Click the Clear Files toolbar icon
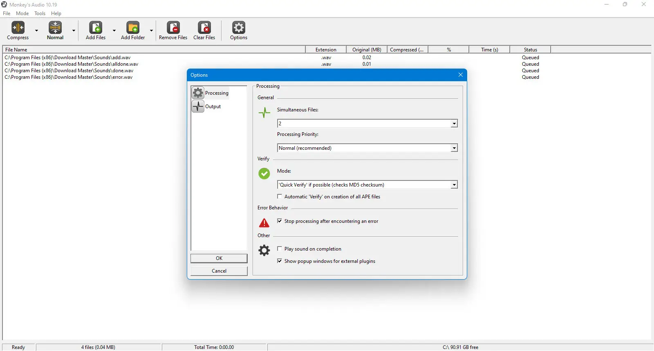 click(204, 28)
